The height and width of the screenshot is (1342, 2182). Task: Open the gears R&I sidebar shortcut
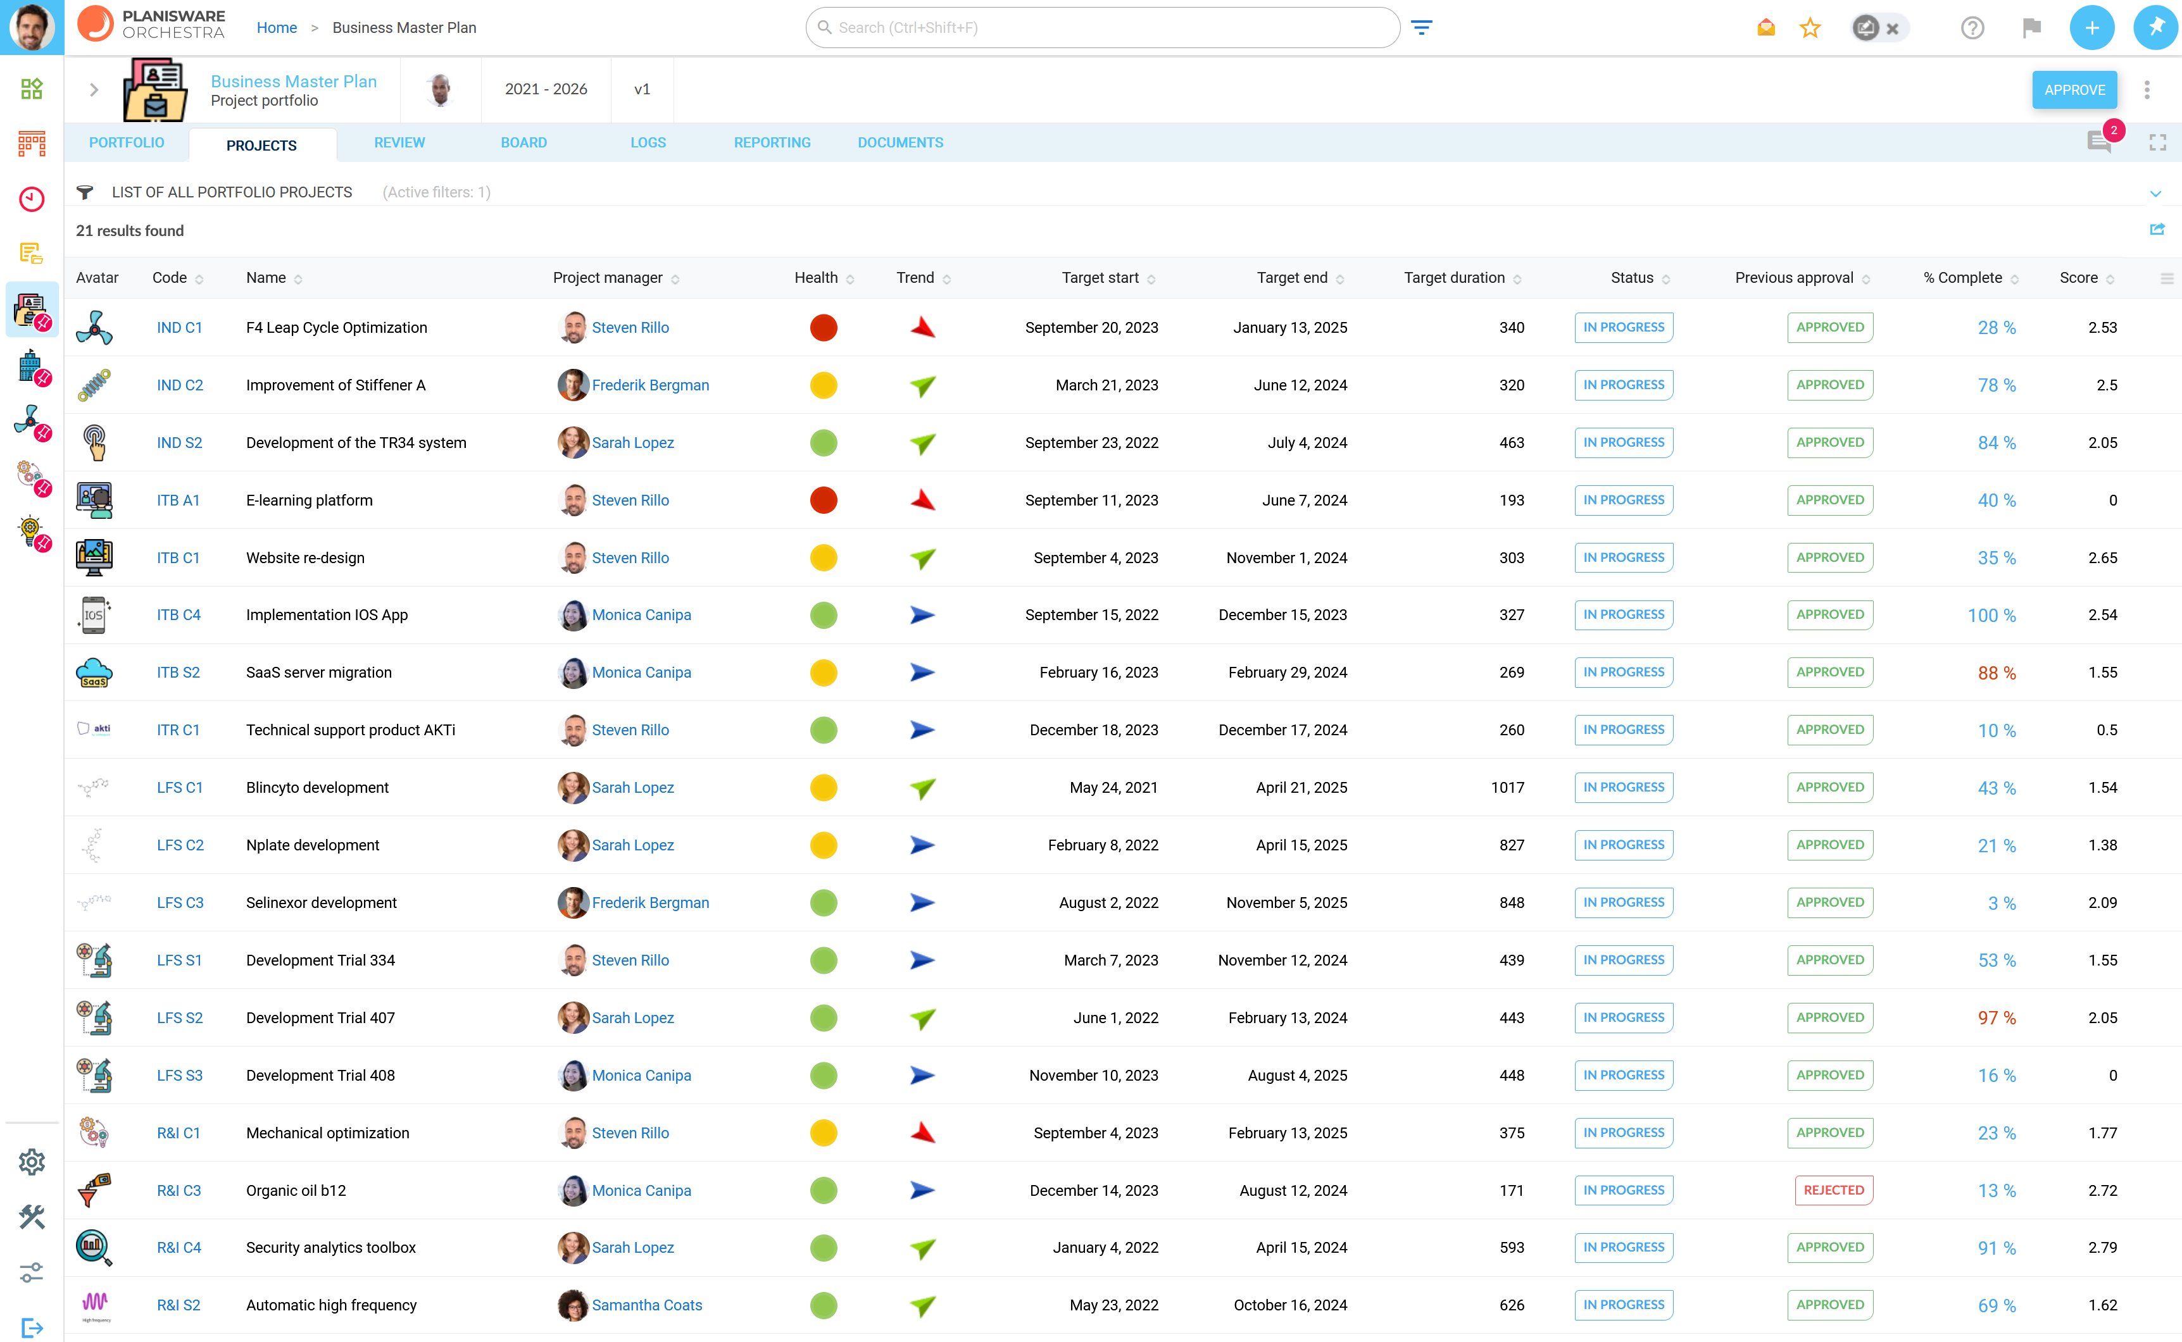coord(32,478)
